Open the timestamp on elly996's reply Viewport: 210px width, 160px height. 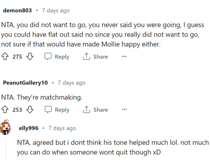click(x=62, y=128)
